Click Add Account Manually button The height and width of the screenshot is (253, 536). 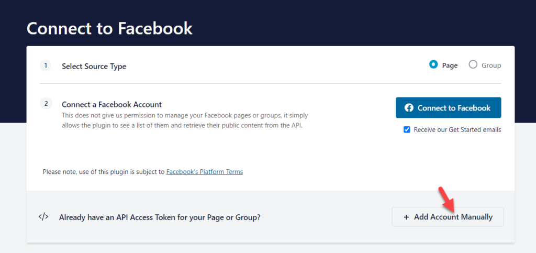click(x=448, y=217)
